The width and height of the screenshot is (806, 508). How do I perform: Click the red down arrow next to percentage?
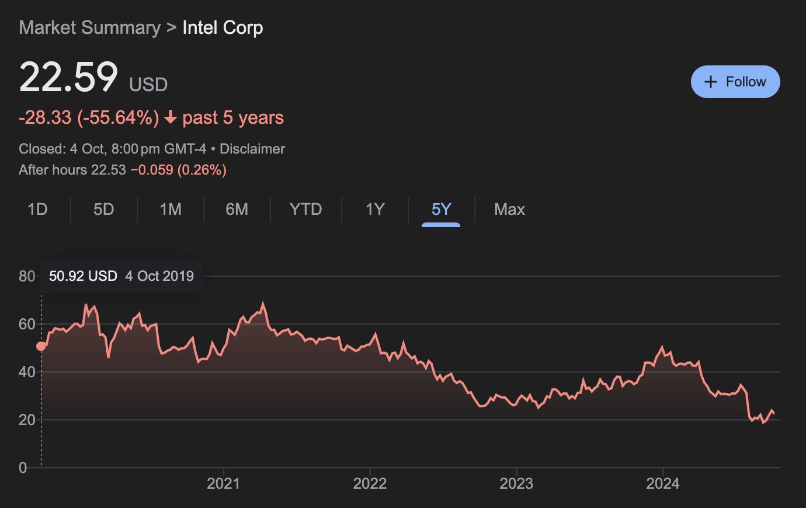(x=170, y=118)
